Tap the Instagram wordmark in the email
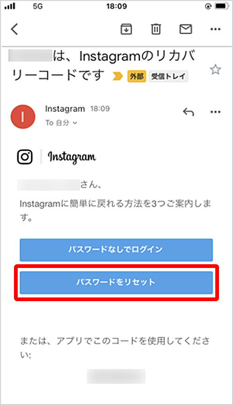Viewport: 233px width, 405px height. (x=72, y=157)
